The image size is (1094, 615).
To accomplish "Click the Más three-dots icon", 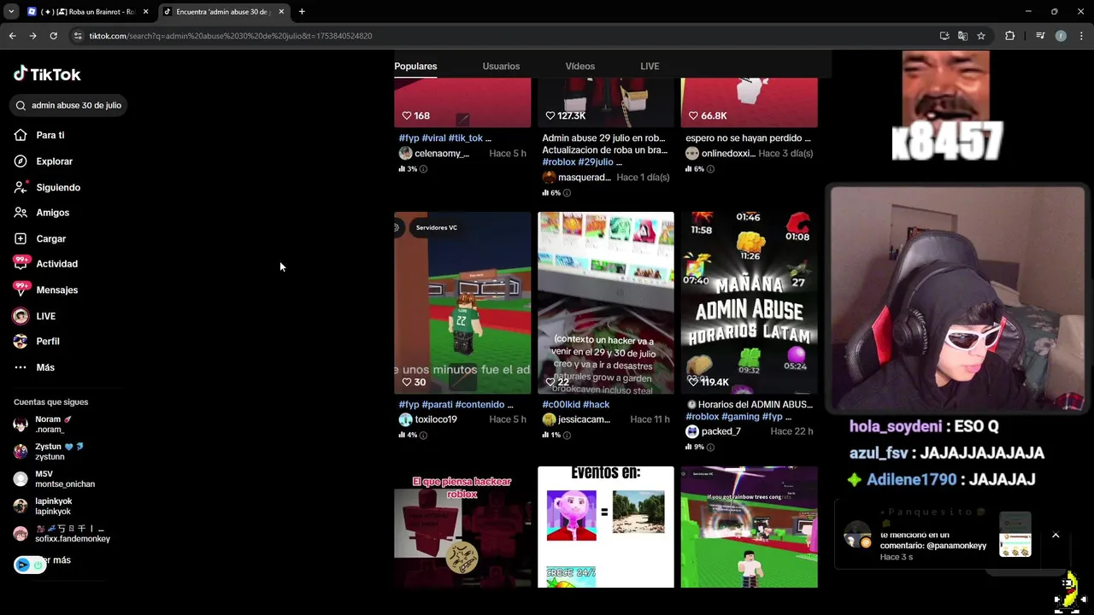I will tap(21, 367).
